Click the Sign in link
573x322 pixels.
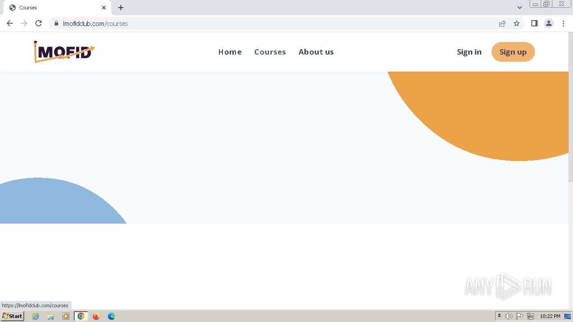(x=469, y=52)
